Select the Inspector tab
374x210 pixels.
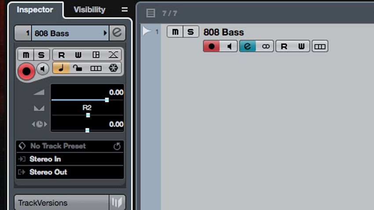click(x=35, y=10)
